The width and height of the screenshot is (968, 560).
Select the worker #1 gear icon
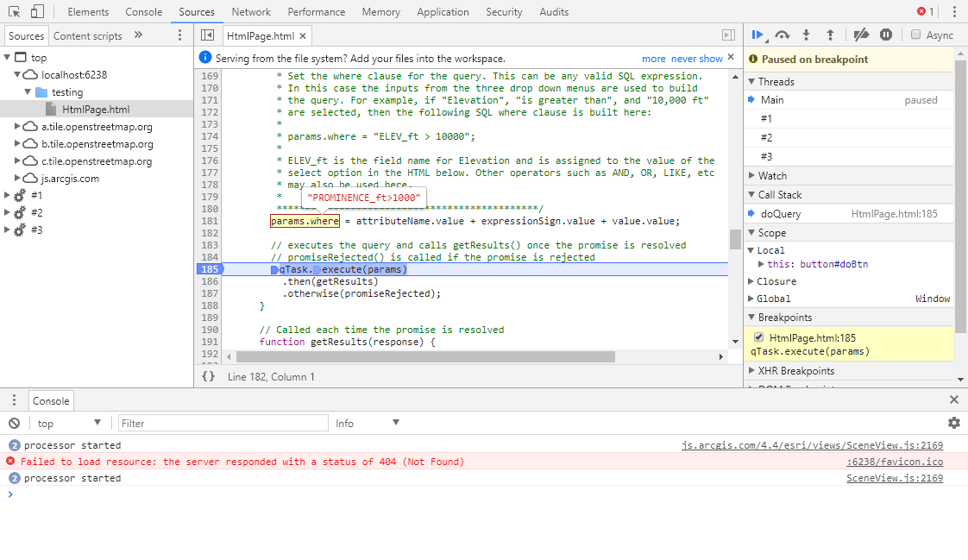[20, 196]
